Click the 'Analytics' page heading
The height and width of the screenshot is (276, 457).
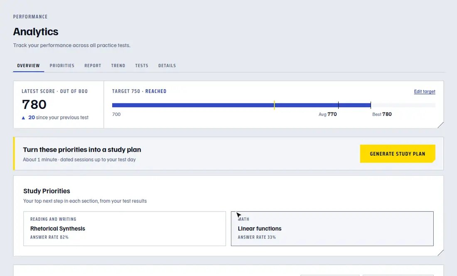[x=36, y=32]
